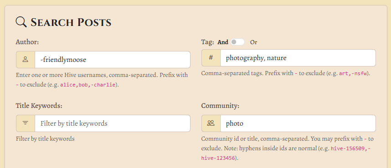Select the "Or" tag mode label

tap(253, 42)
